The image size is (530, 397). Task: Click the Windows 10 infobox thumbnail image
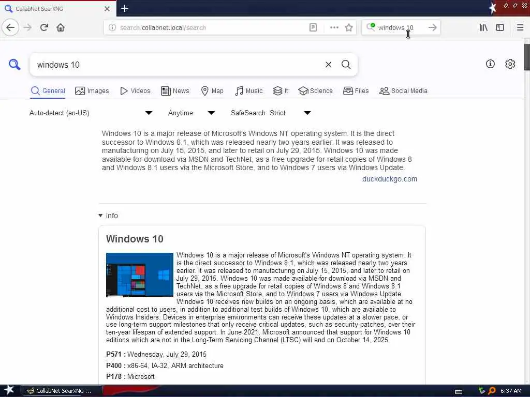click(140, 275)
